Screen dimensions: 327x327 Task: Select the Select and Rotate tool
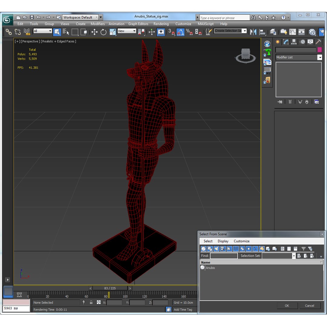104,32
